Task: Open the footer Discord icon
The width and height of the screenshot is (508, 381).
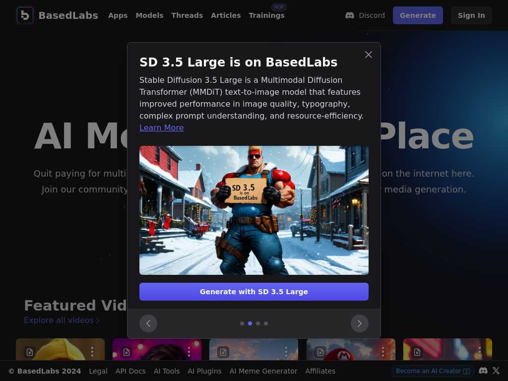Action: (x=483, y=371)
